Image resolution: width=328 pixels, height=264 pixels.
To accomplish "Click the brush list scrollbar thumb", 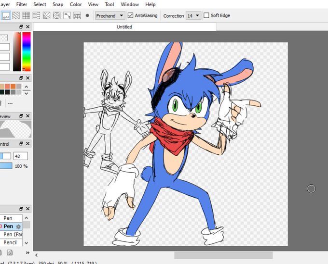I will coord(27,225).
